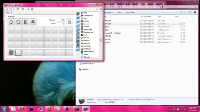200x112 pixels.
Task: Open the load-world dropdown arrow in INVedit toolbar
Action: (x=20, y=9)
